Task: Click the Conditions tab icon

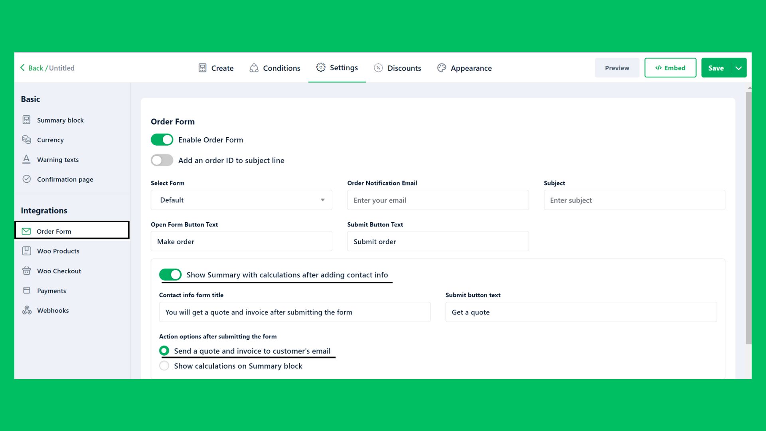Action: tap(254, 68)
